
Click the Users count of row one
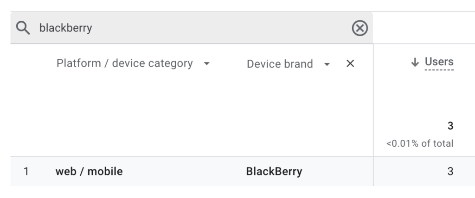click(x=450, y=171)
